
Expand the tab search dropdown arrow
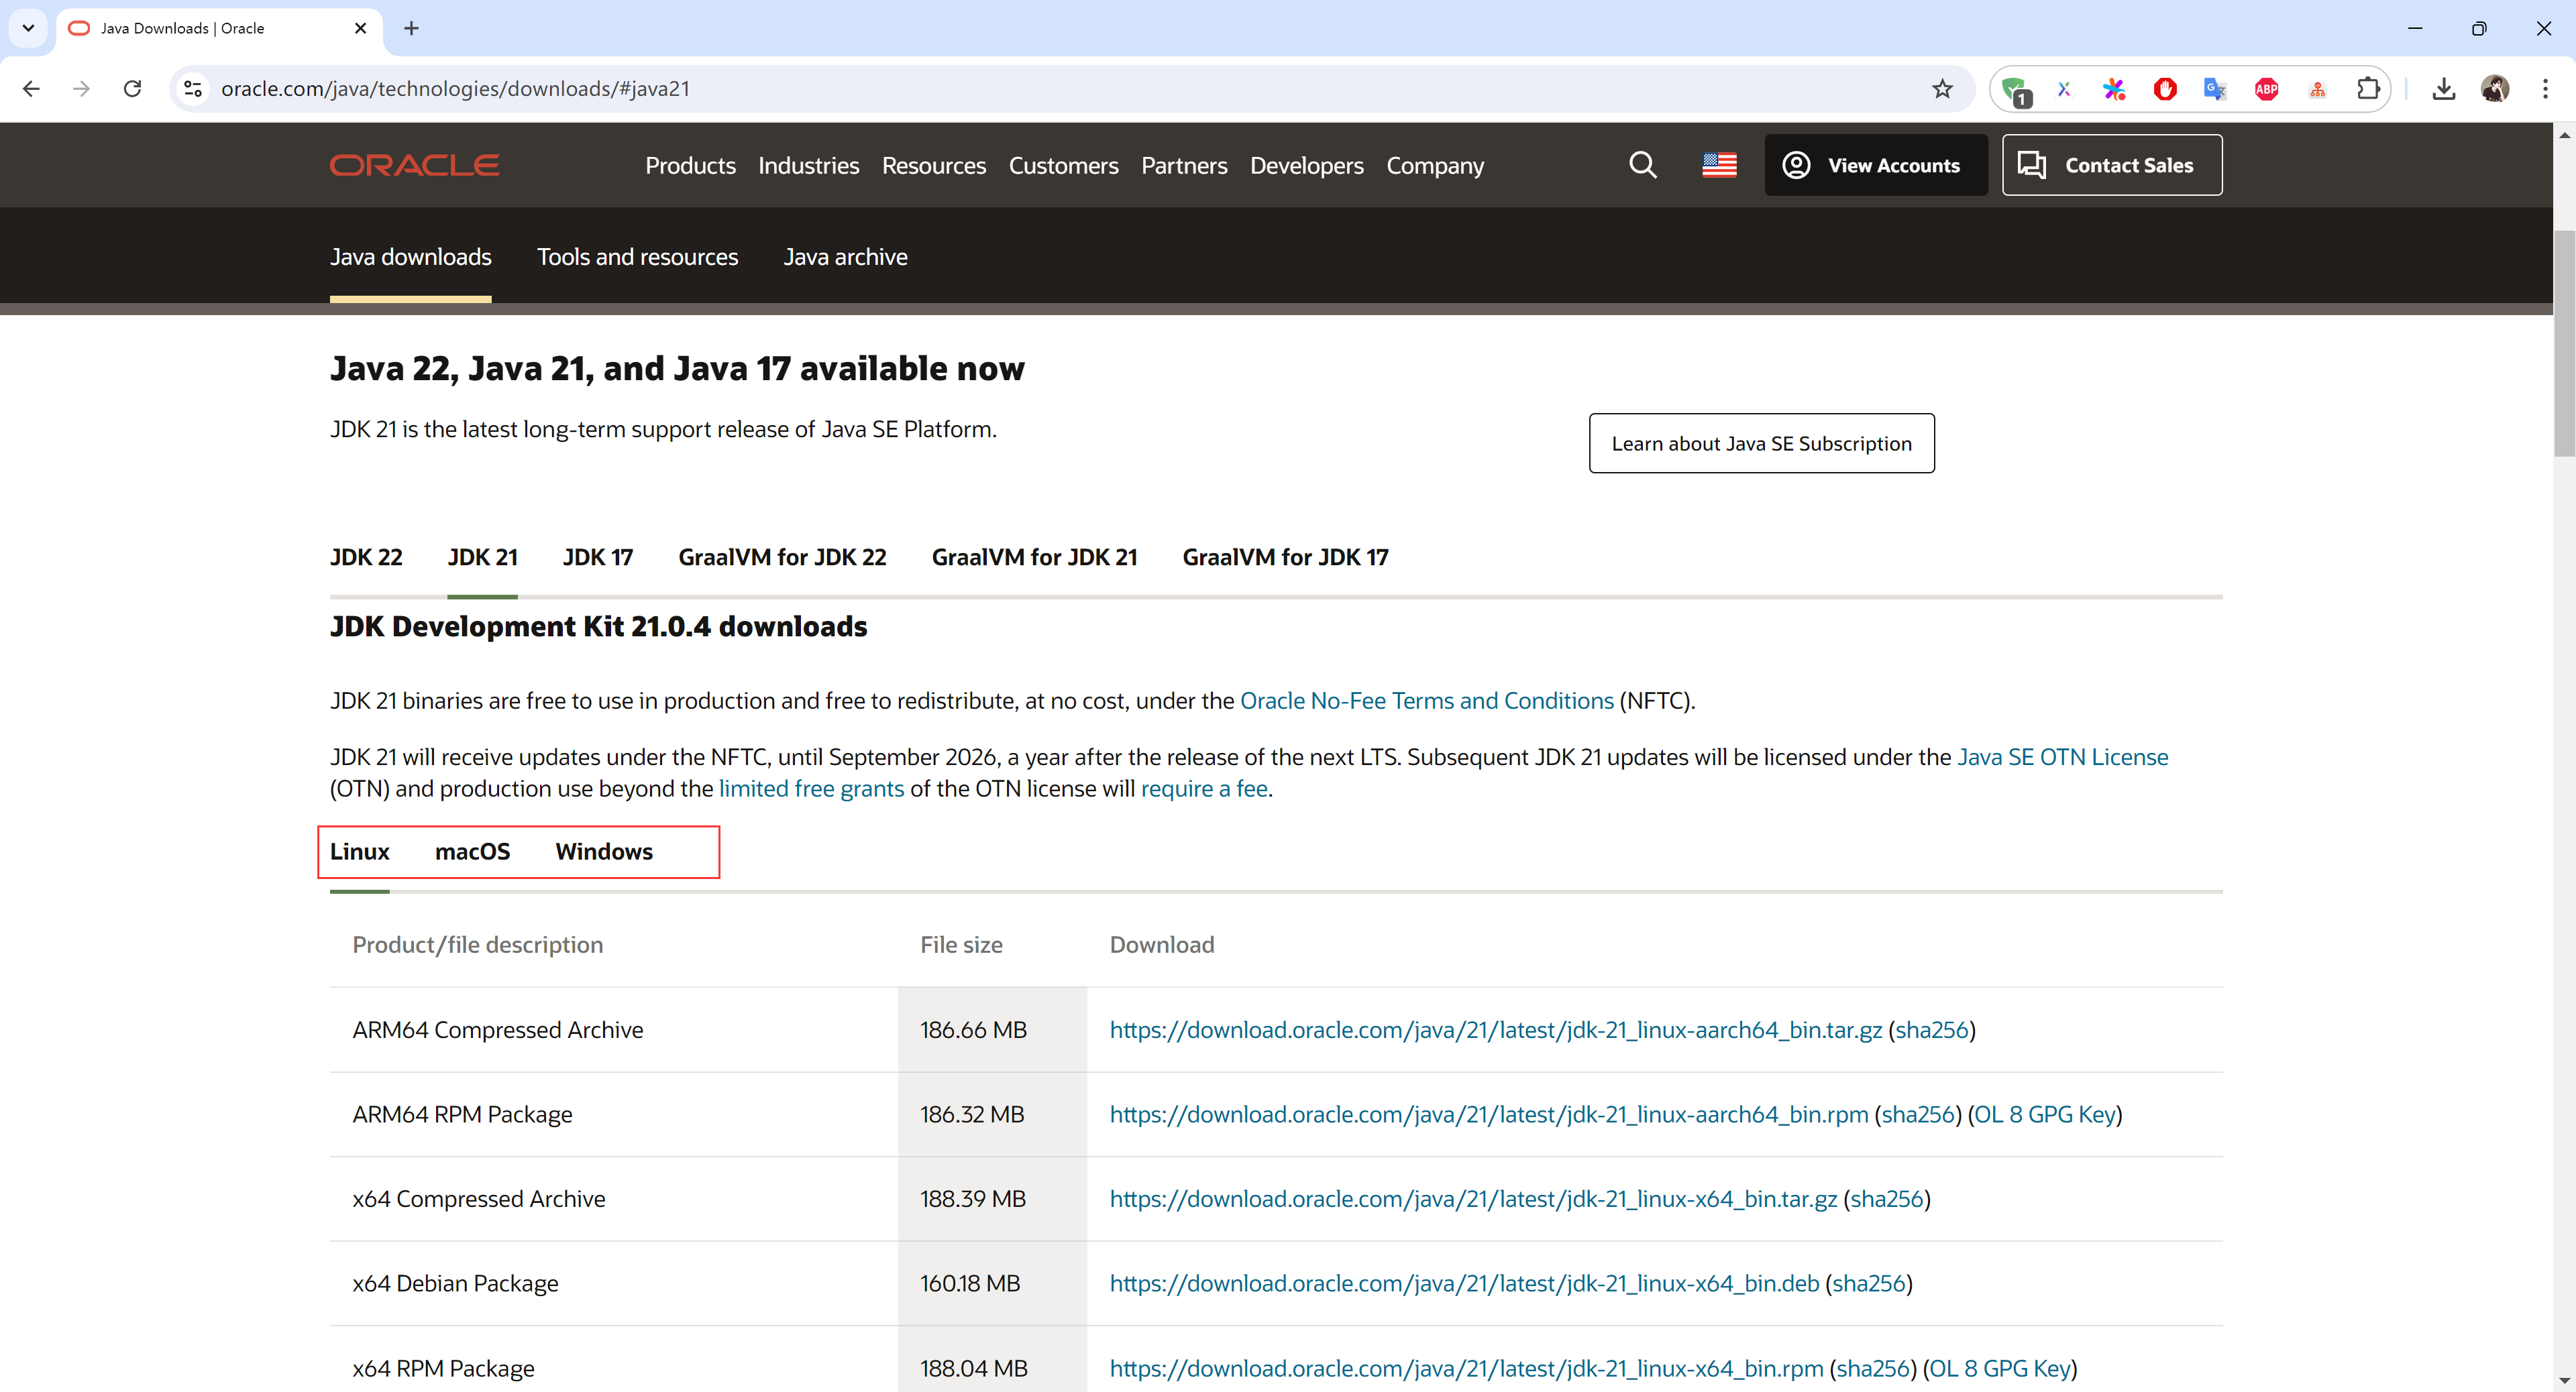[x=28, y=28]
